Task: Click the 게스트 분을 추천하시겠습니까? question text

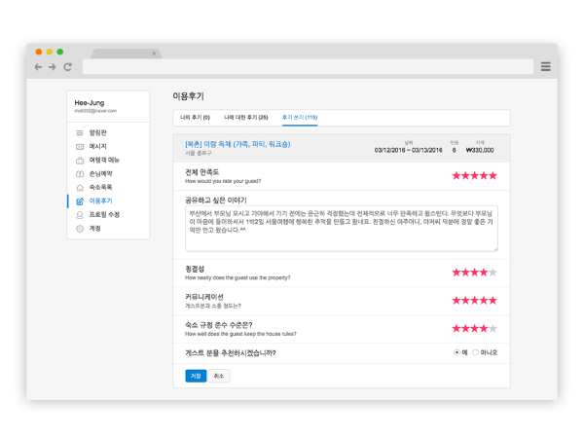Action: point(231,353)
